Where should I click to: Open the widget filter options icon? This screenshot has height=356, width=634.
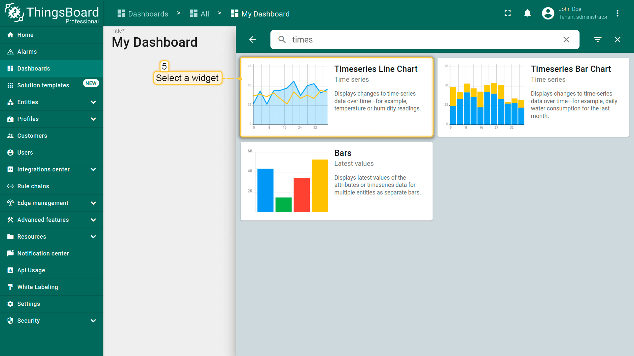point(598,40)
